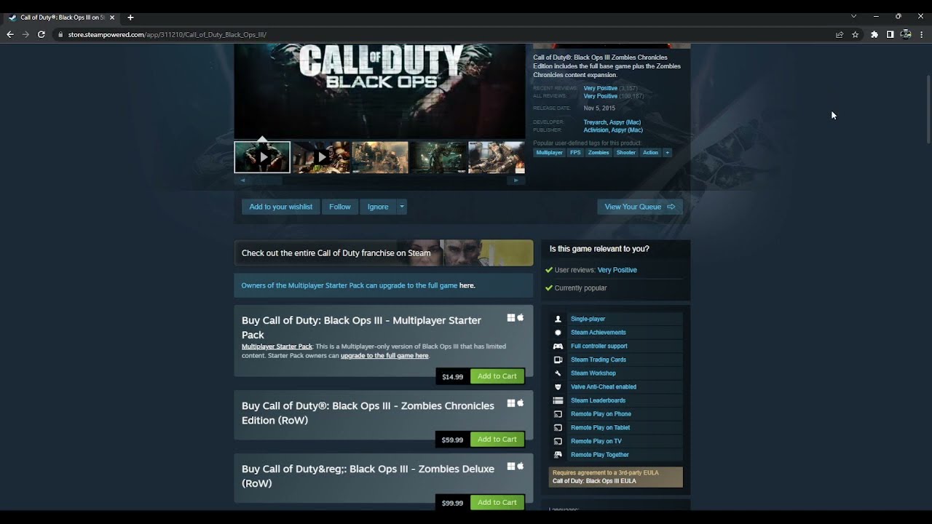Viewport: 932px width, 524px height.
Task: Open the Activision publisher link
Action: tap(596, 130)
